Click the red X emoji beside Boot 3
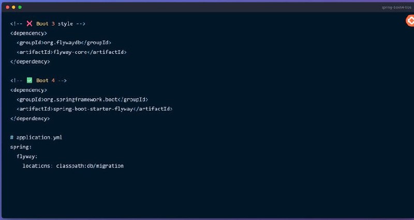 coord(29,24)
